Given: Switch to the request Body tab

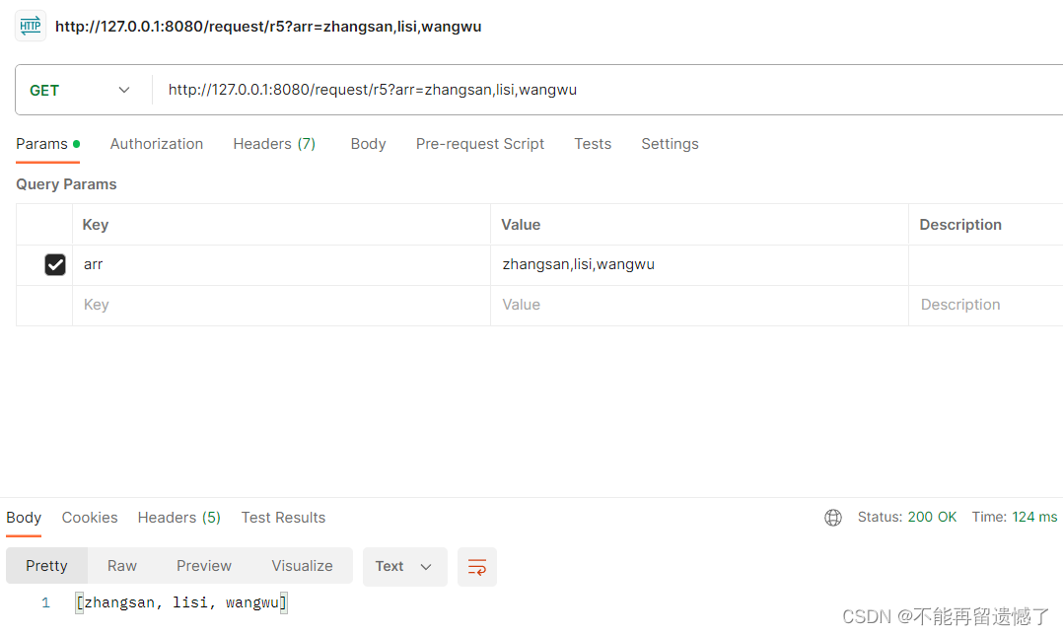Looking at the screenshot, I should (368, 144).
